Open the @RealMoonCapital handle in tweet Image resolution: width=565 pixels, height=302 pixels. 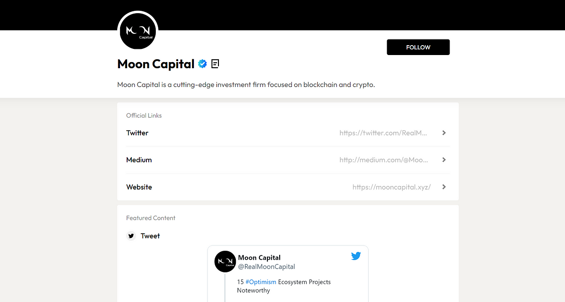pos(266,267)
